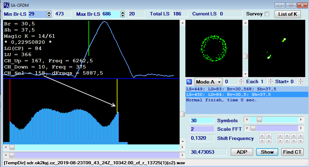
Task: Click the Symbols slider thumb
Action: [259, 120]
